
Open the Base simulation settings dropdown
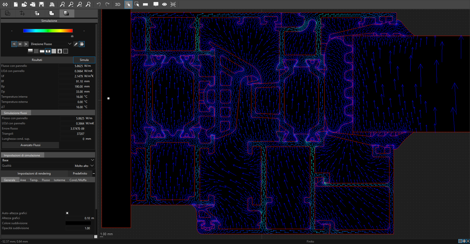click(48, 160)
